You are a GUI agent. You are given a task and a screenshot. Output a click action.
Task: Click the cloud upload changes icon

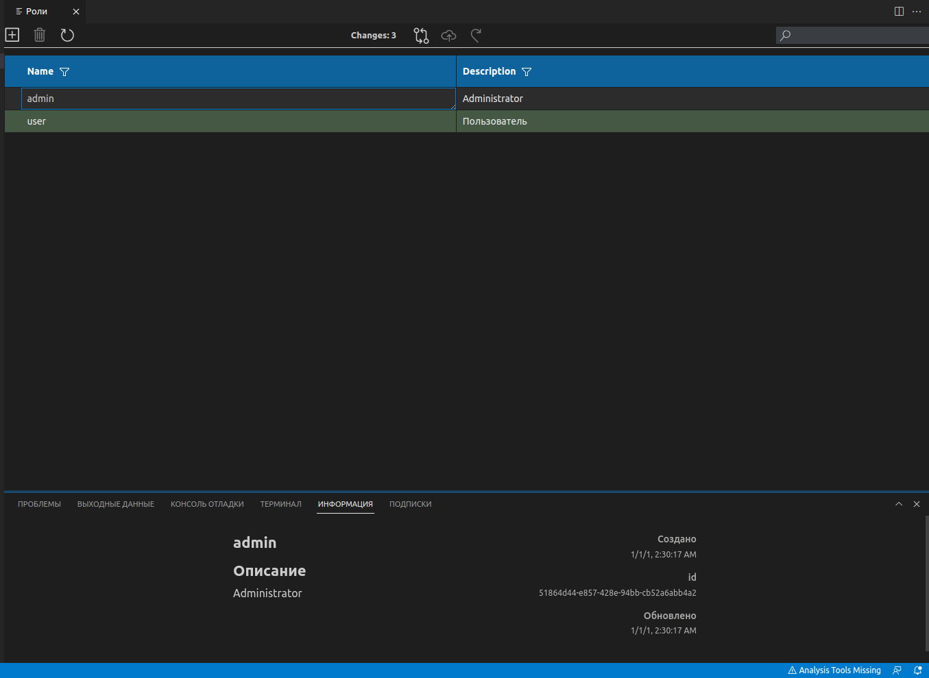pyautogui.click(x=448, y=36)
